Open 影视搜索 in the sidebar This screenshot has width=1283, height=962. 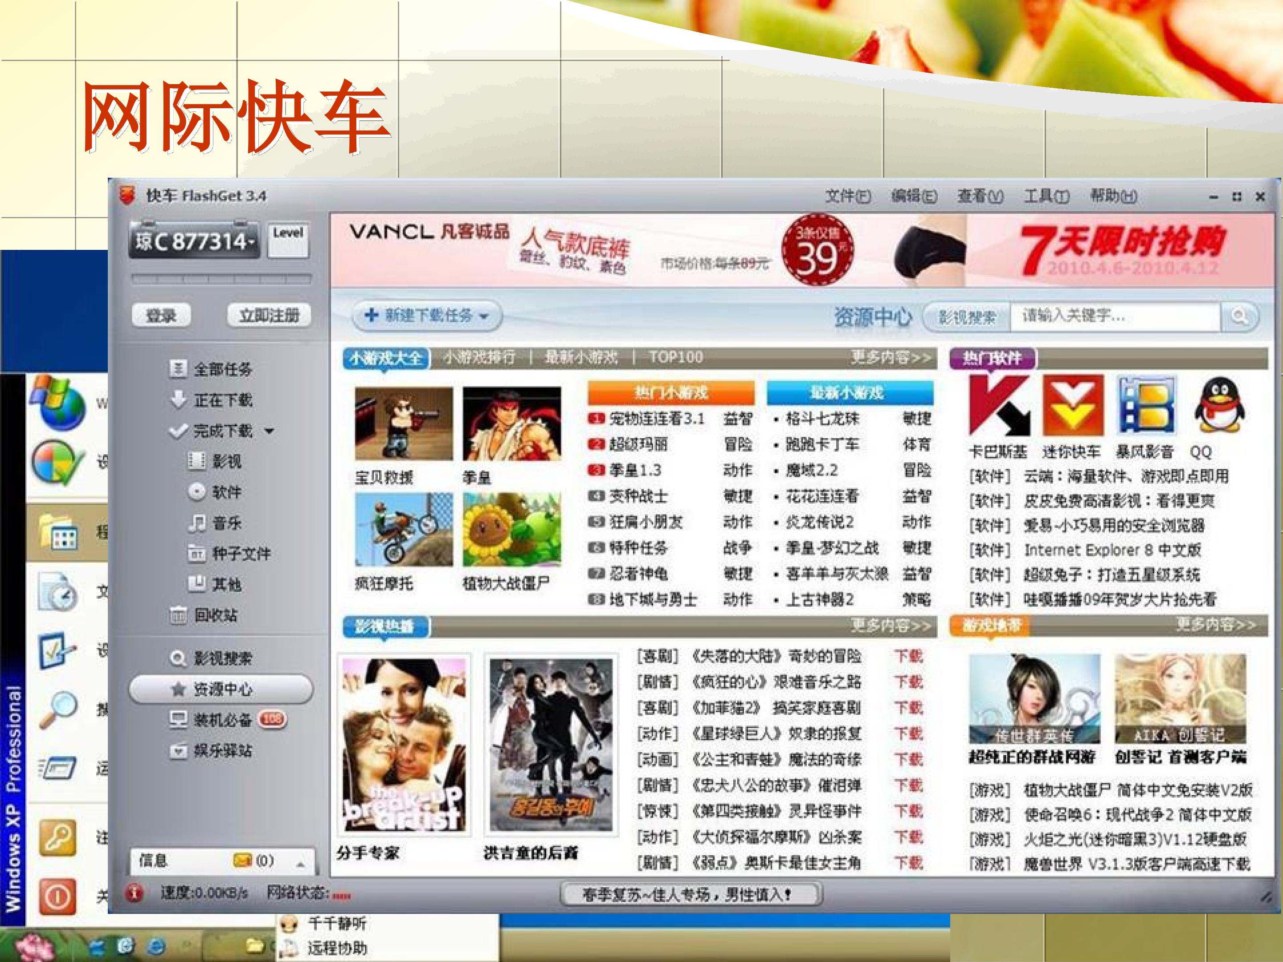[211, 658]
